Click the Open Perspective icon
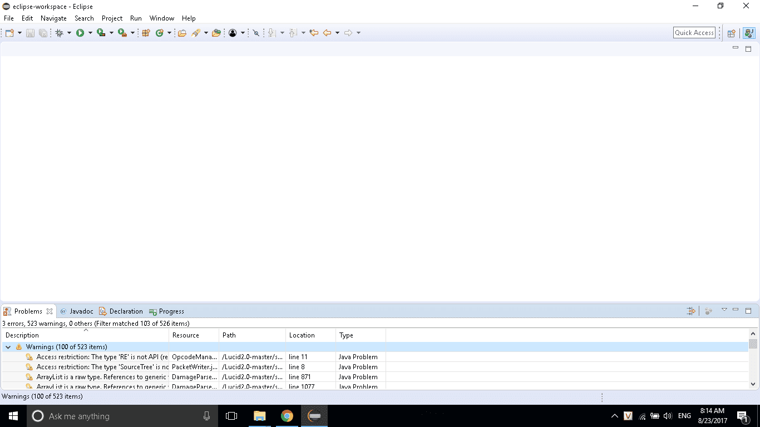Image resolution: width=760 pixels, height=427 pixels. coord(732,33)
